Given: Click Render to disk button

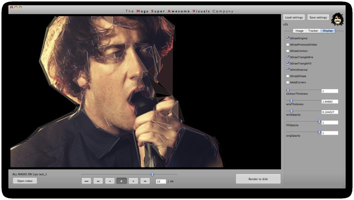Looking at the screenshot, I should pyautogui.click(x=258, y=179).
